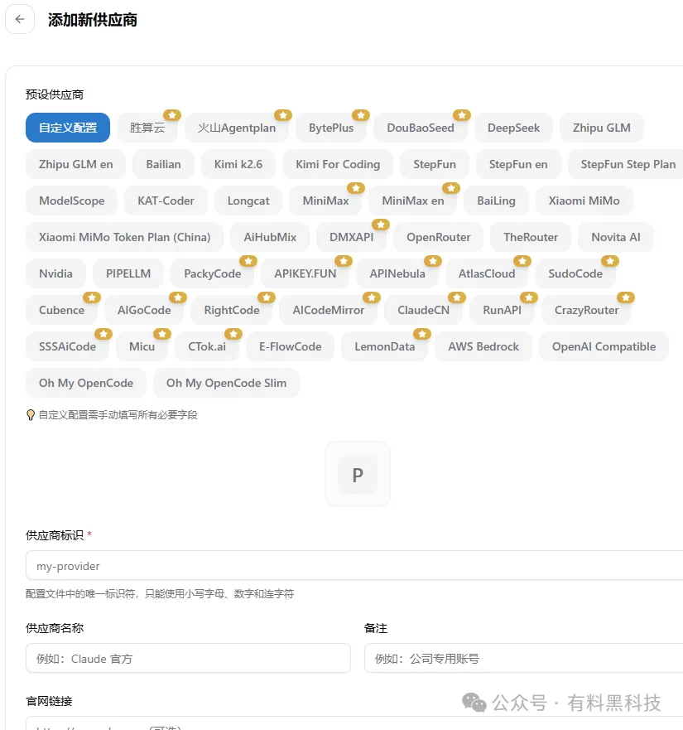Pick the BytePlus preset

point(331,128)
